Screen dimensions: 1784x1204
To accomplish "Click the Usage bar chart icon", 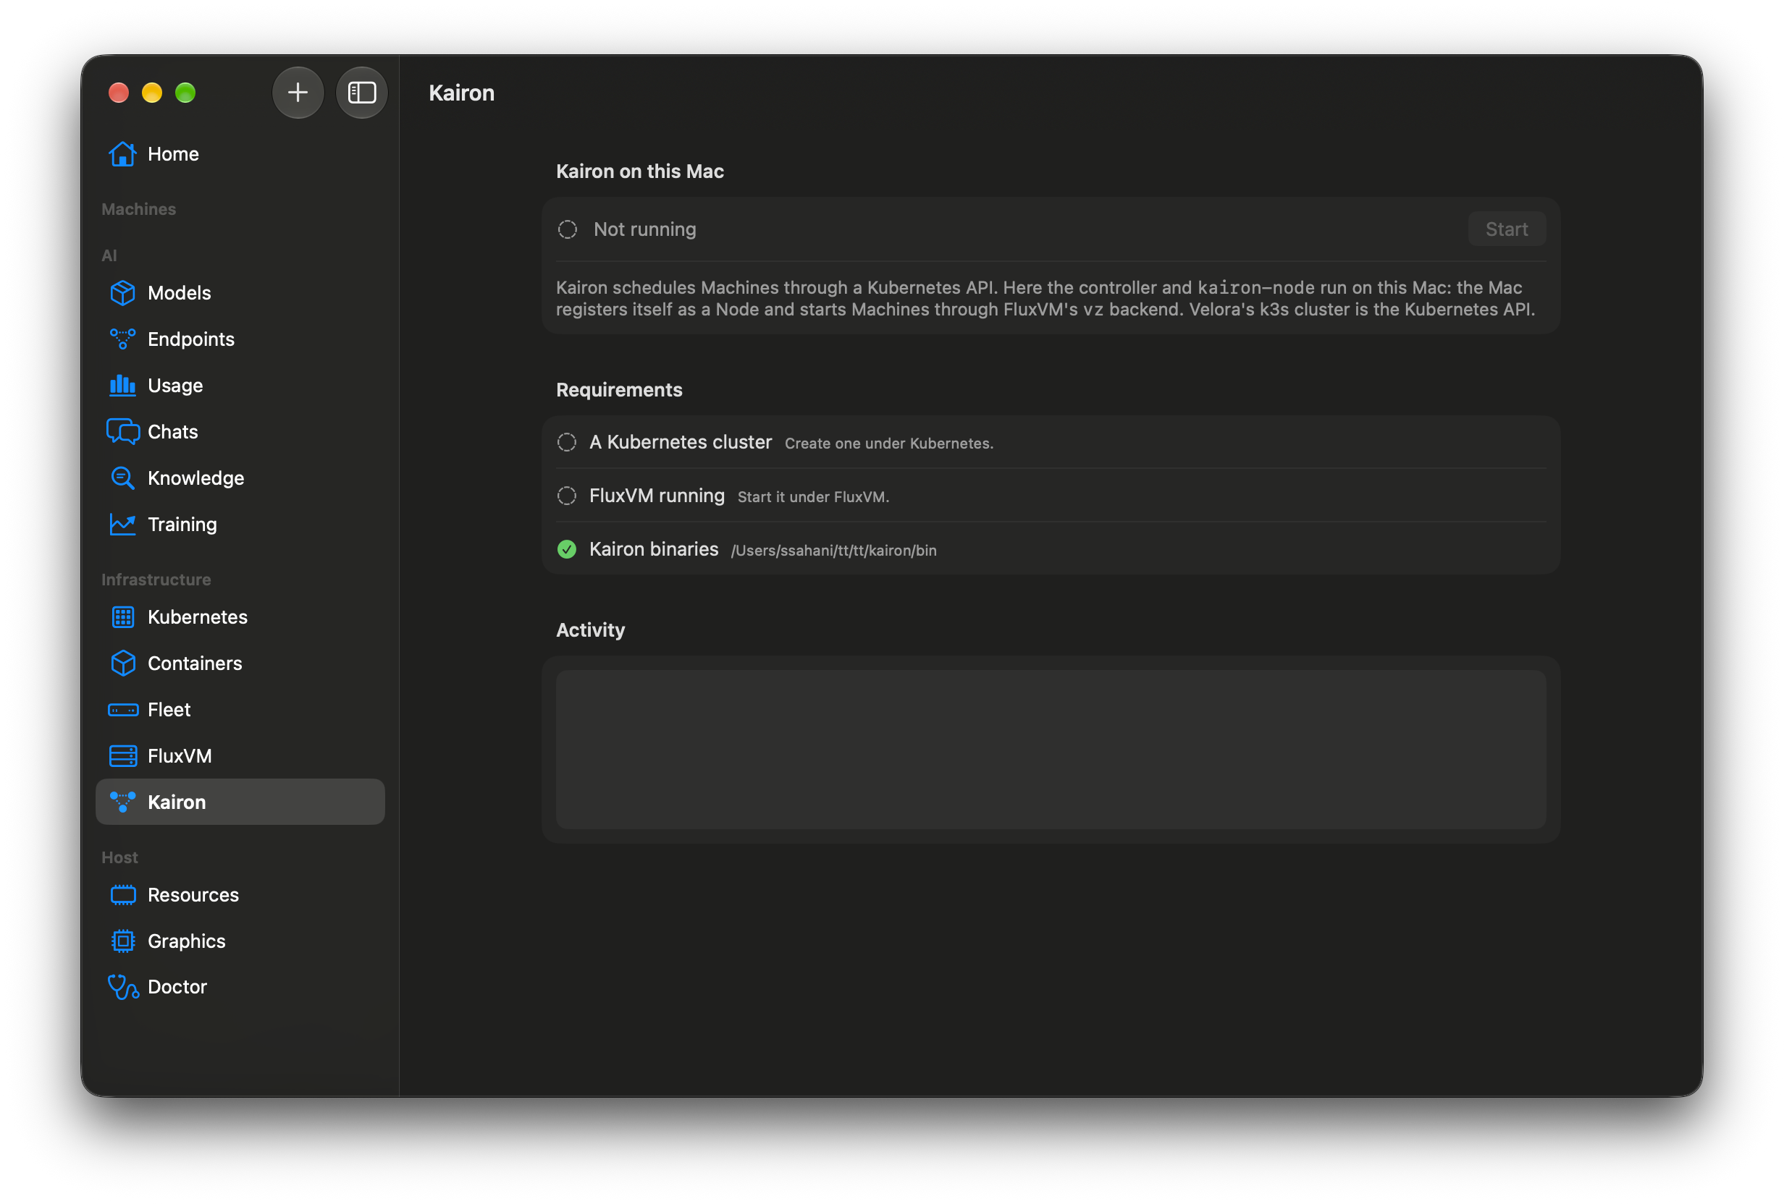I will pyautogui.click(x=123, y=385).
